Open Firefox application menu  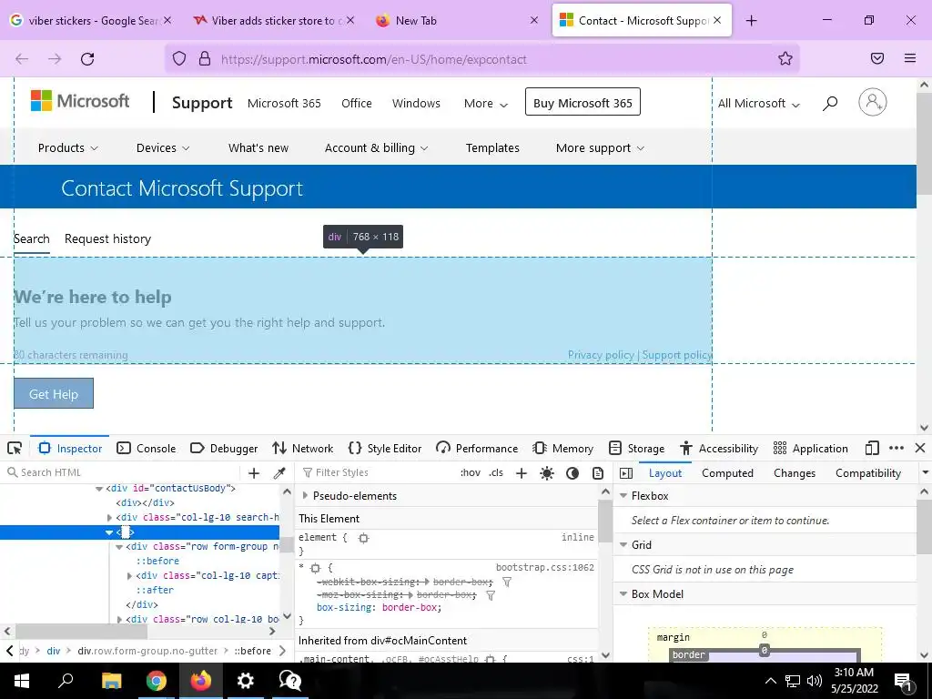tap(910, 58)
